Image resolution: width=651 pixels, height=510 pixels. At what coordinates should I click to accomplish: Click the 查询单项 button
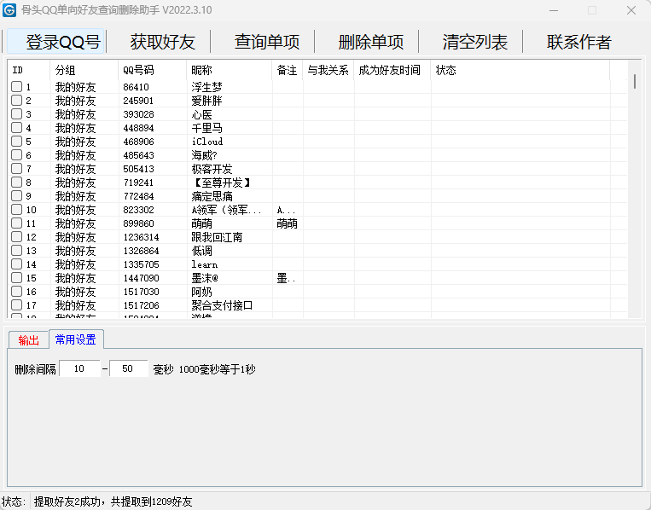[x=266, y=42]
